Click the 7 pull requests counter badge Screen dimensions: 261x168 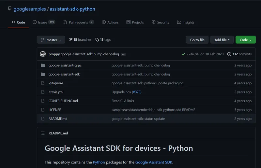click(x=92, y=22)
